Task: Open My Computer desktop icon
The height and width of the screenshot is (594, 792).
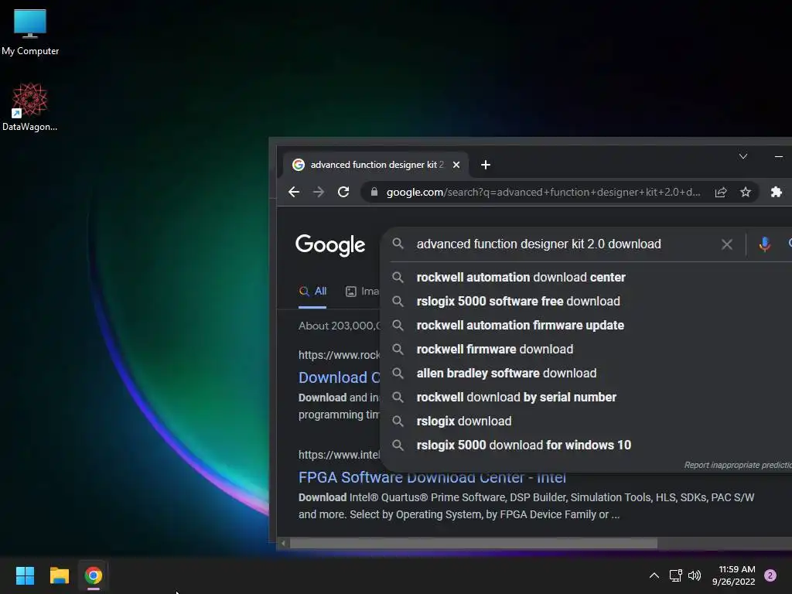Action: pos(30,32)
